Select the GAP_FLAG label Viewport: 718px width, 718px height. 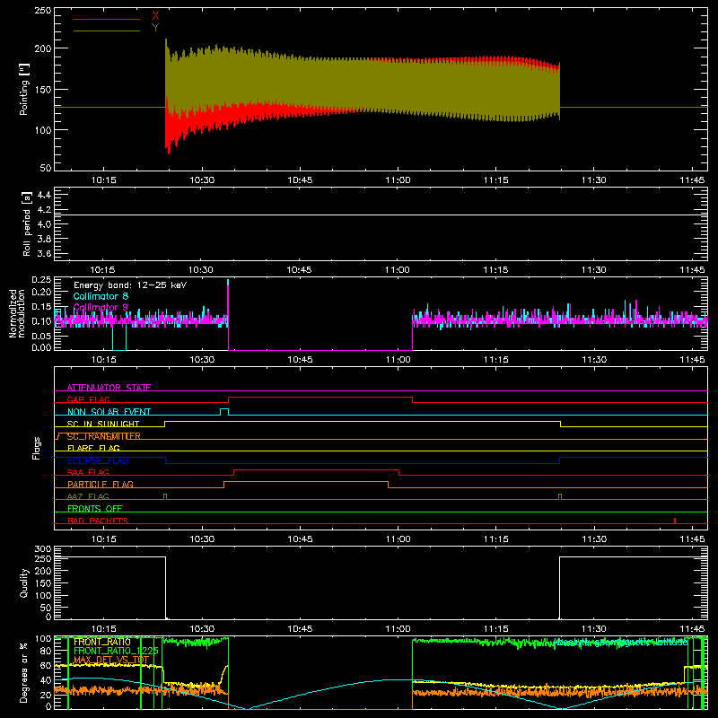[88, 399]
